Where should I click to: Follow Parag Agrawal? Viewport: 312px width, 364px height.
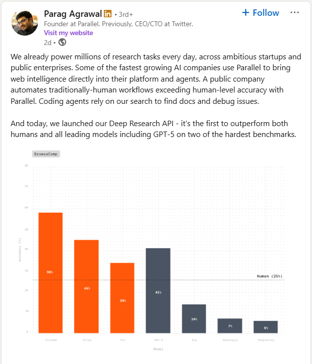tap(261, 13)
